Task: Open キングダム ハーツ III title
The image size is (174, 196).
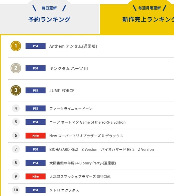Action: coord(68,68)
